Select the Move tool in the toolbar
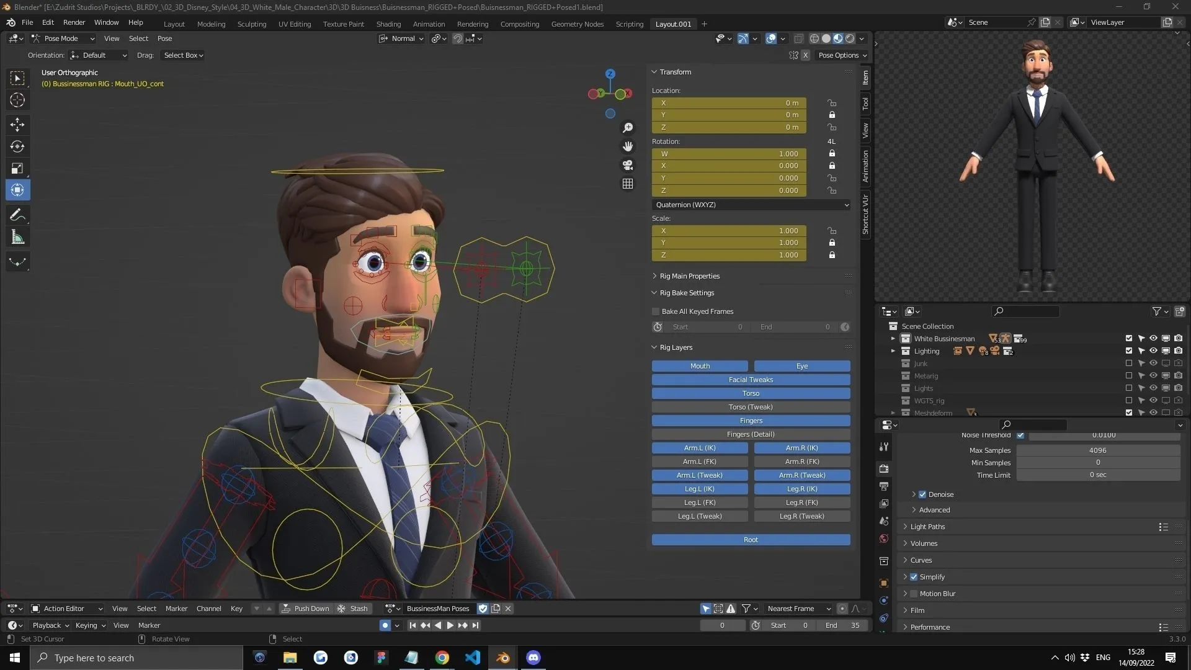 pos(17,125)
